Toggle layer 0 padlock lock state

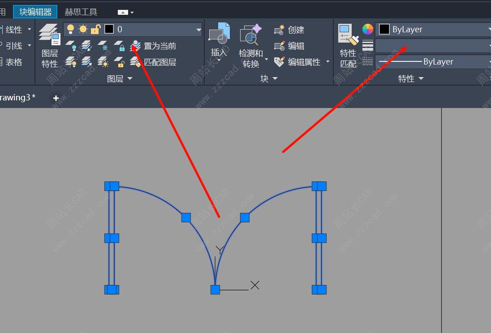pyautogui.click(x=95, y=30)
